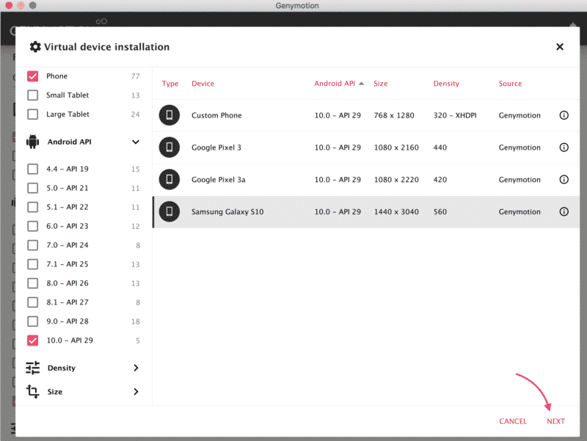
Task: Click the Custom Phone device icon
Action: pyautogui.click(x=169, y=115)
